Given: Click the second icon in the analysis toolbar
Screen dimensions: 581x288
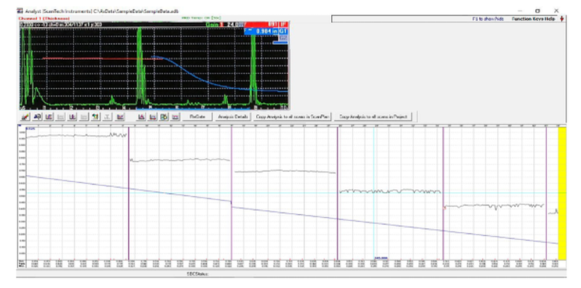Looking at the screenshot, I should tap(37, 117).
